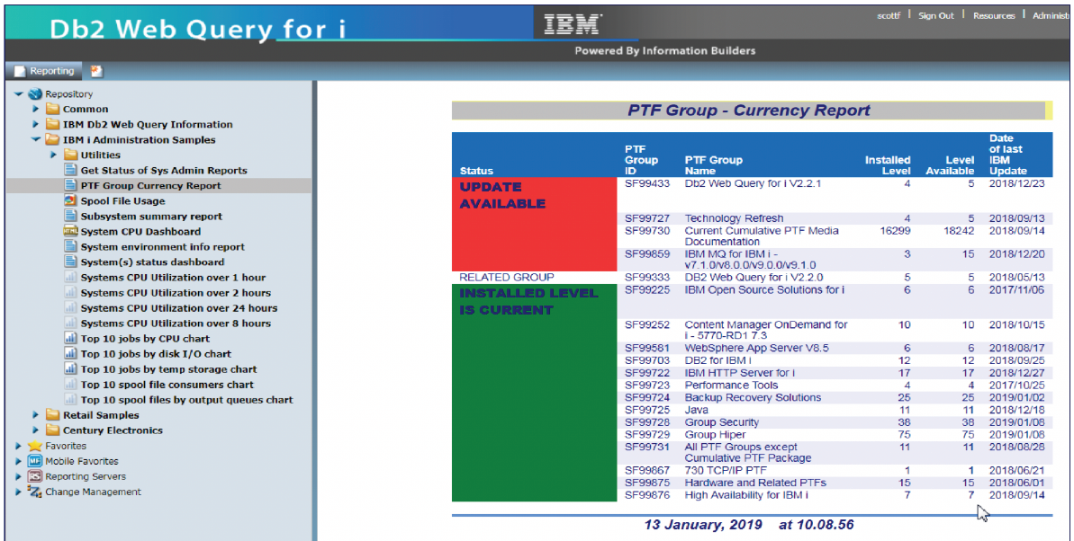Click the Top 10 jobs by CPU chart icon
1074x541 pixels.
(71, 339)
